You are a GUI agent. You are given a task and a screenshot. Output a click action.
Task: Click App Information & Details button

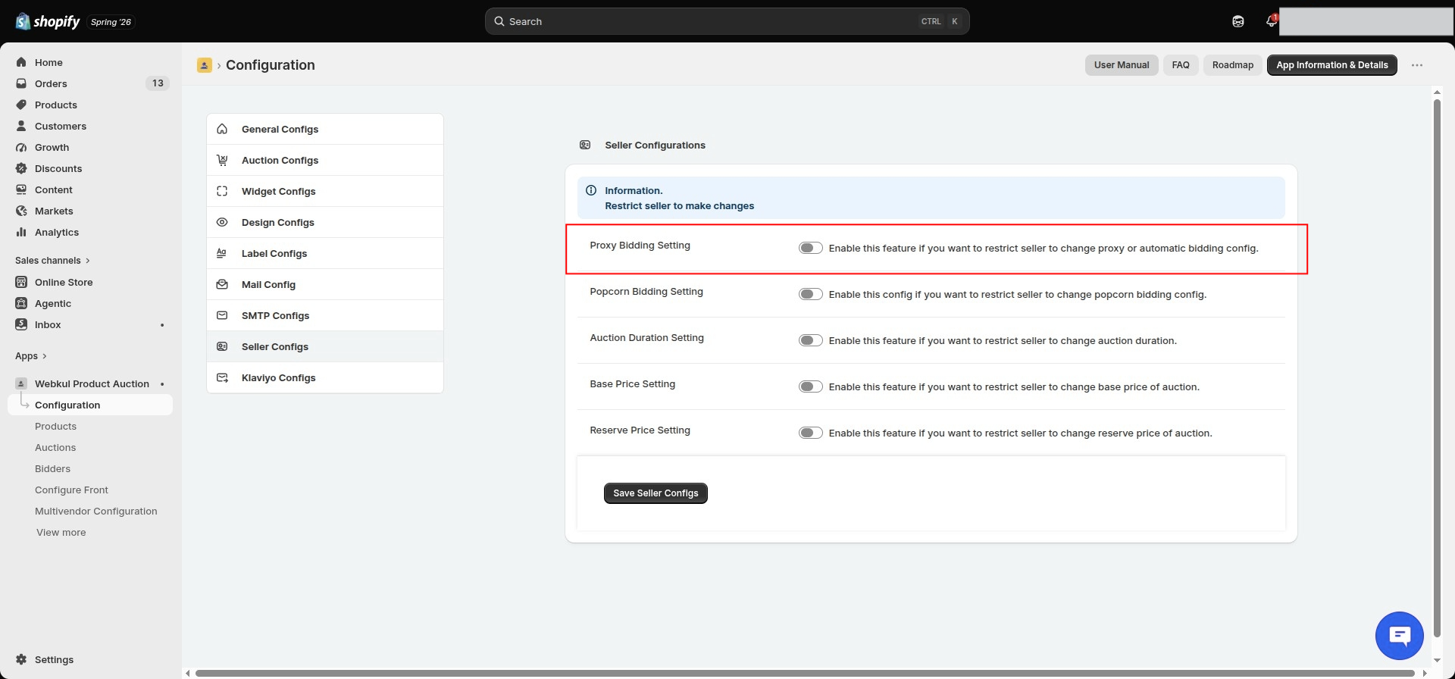(1332, 65)
